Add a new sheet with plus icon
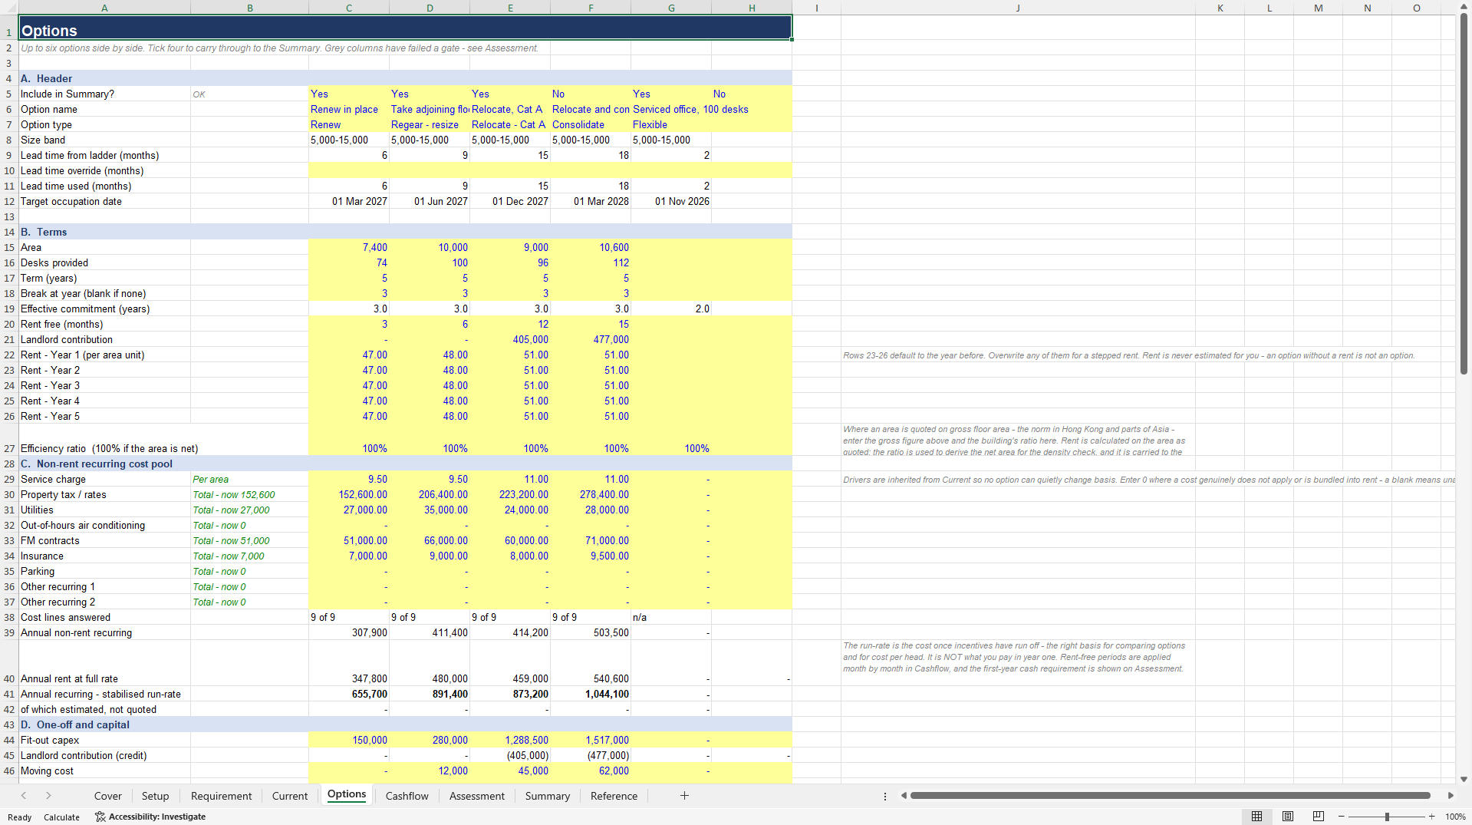This screenshot has height=825, width=1472. click(x=684, y=796)
